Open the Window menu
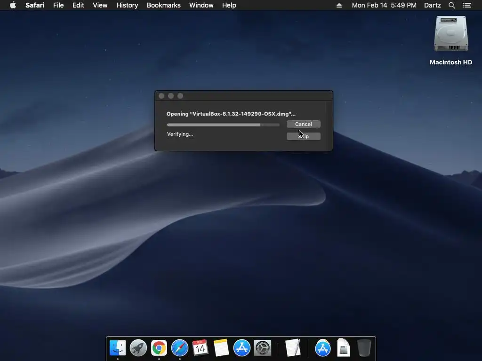 coord(201,5)
